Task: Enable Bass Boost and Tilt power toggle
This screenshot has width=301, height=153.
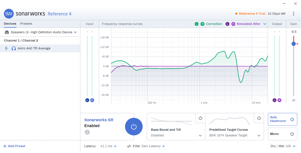Action: pos(200,118)
